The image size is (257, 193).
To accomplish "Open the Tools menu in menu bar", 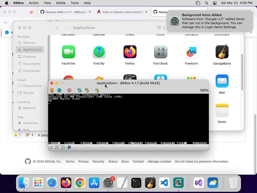I will point(75,3).
